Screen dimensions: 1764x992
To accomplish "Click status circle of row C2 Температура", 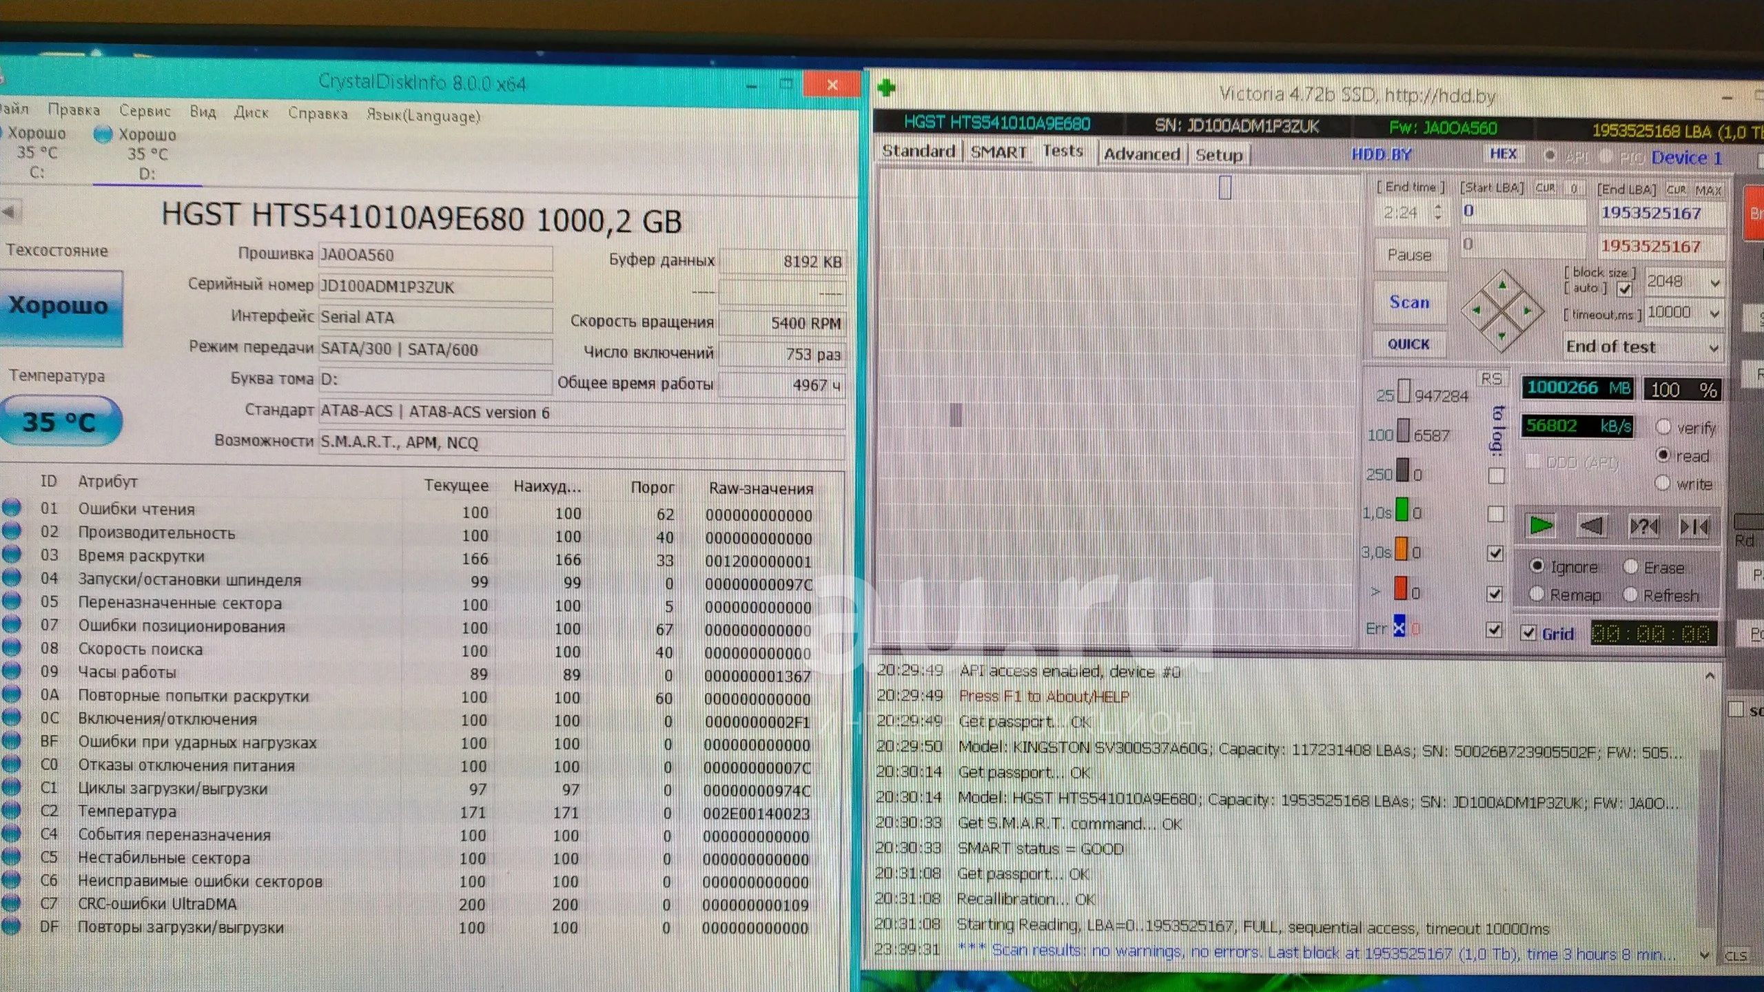I will tap(11, 810).
